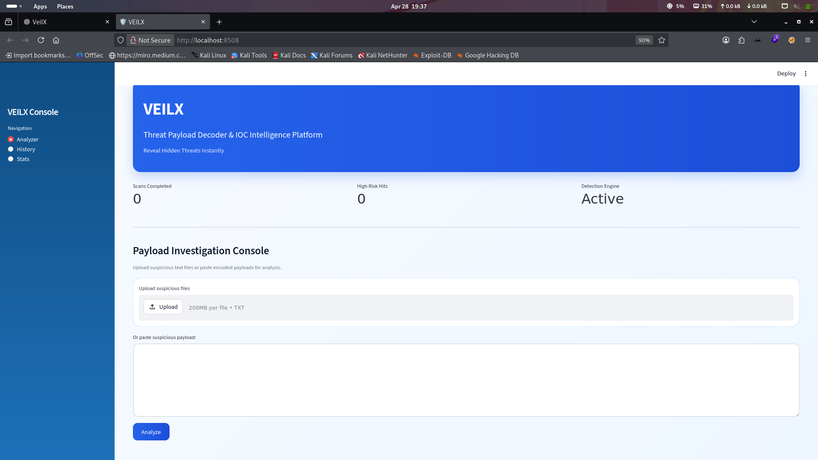Switch to the first VeilX tab

66,22
